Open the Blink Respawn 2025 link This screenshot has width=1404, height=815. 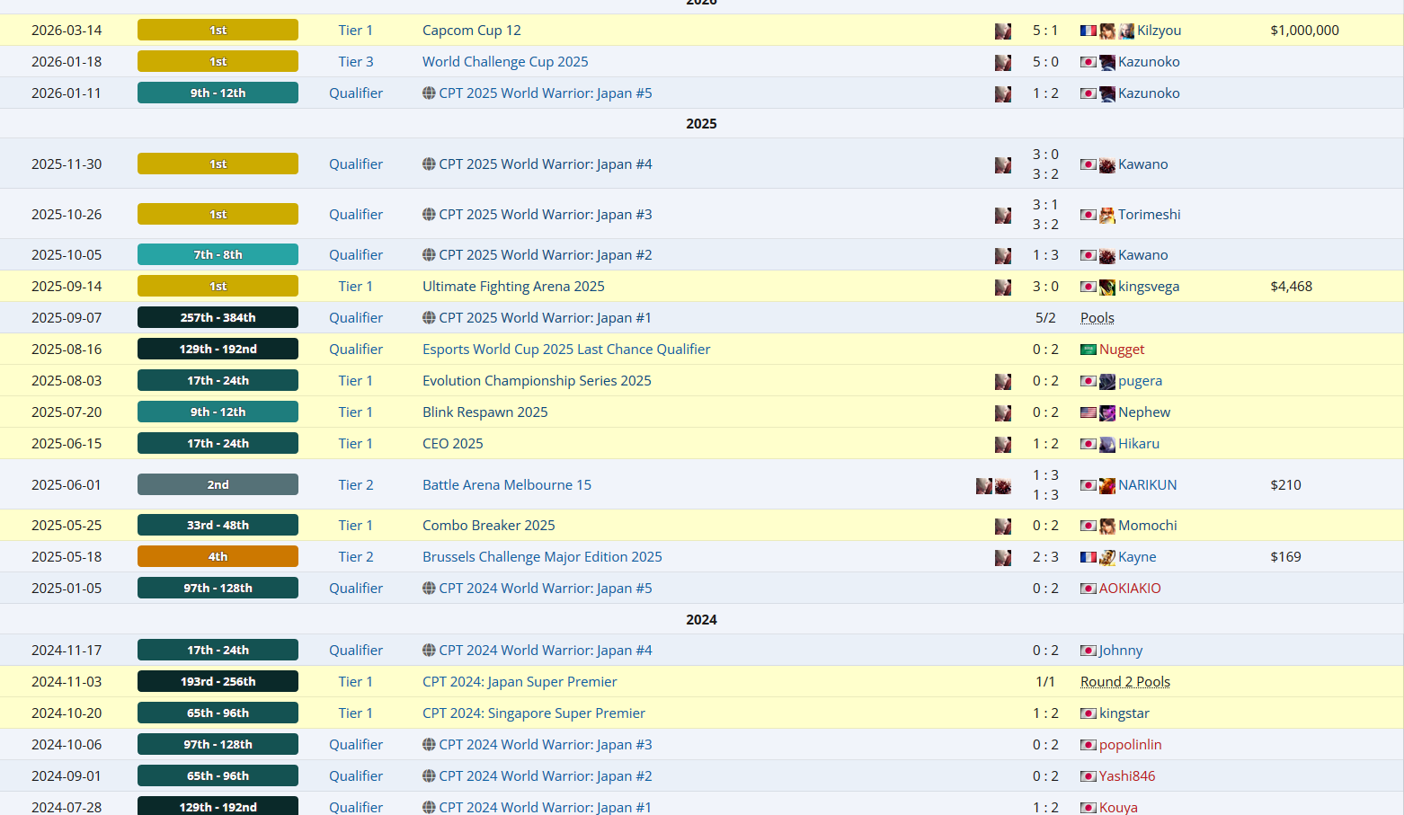tap(485, 412)
